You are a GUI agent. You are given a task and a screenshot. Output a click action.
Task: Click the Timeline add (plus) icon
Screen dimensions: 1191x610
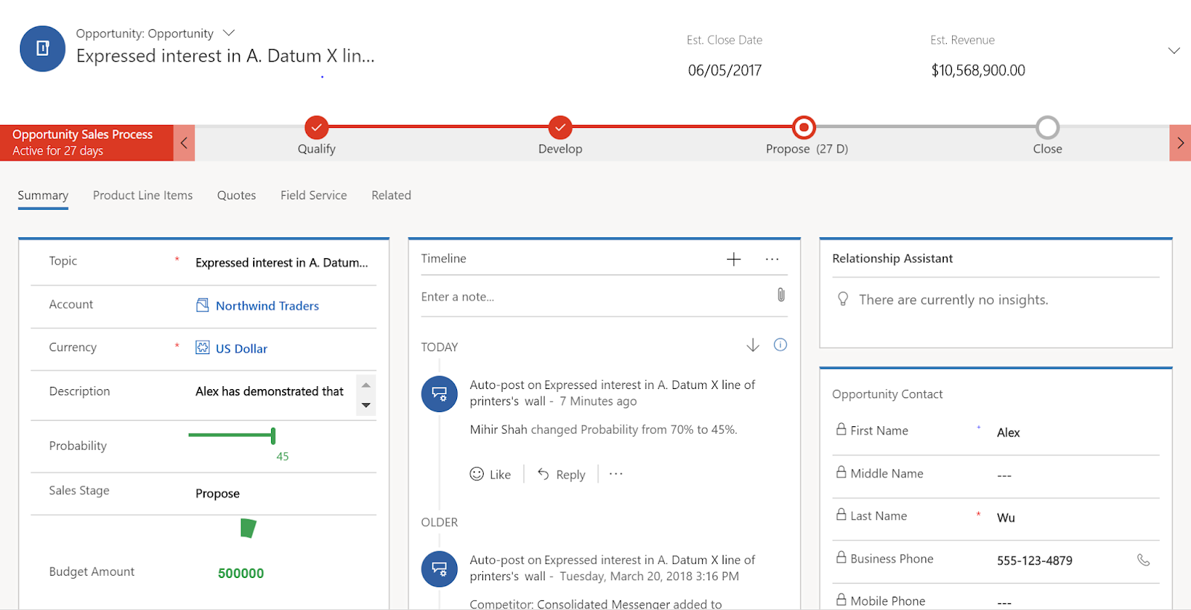click(x=733, y=259)
